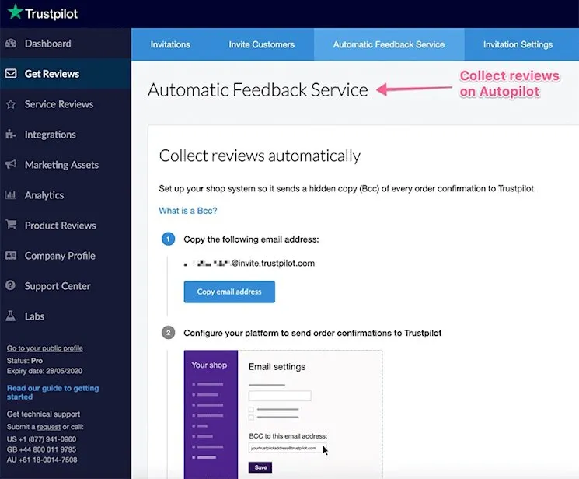Image resolution: width=579 pixels, height=479 pixels.
Task: Switch to the Invite Customers tab
Action: coord(261,44)
